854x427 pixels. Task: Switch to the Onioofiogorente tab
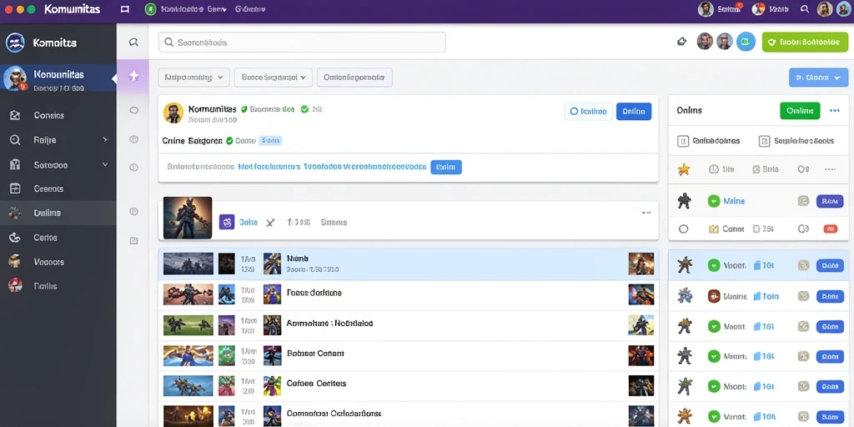pyautogui.click(x=354, y=78)
